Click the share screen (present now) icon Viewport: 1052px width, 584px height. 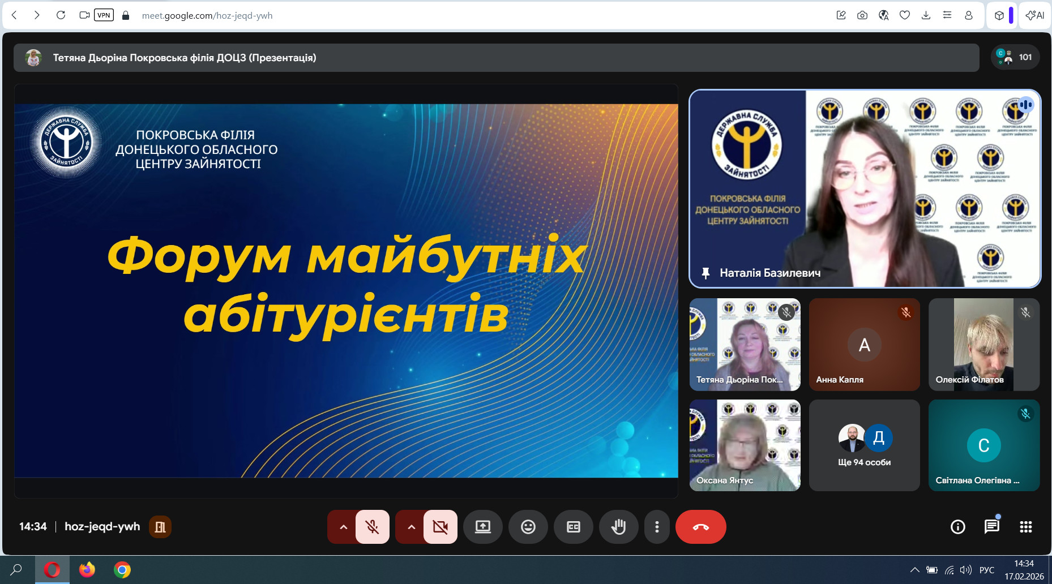pos(482,527)
